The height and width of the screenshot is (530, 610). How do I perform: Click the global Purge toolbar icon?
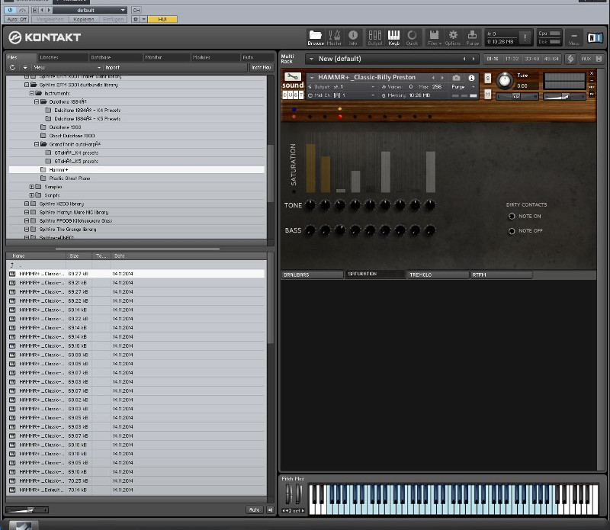click(472, 37)
